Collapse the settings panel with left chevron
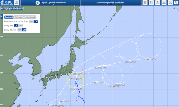Image resolution: width=179 pixels, height=107 pixels. pos(1,16)
